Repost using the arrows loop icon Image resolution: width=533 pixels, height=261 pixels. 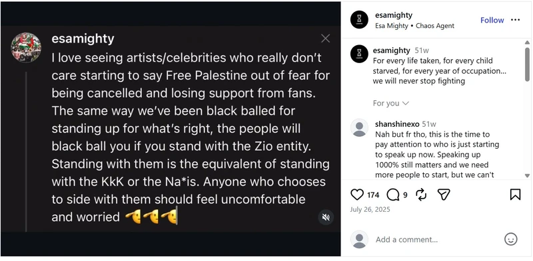coord(421,195)
